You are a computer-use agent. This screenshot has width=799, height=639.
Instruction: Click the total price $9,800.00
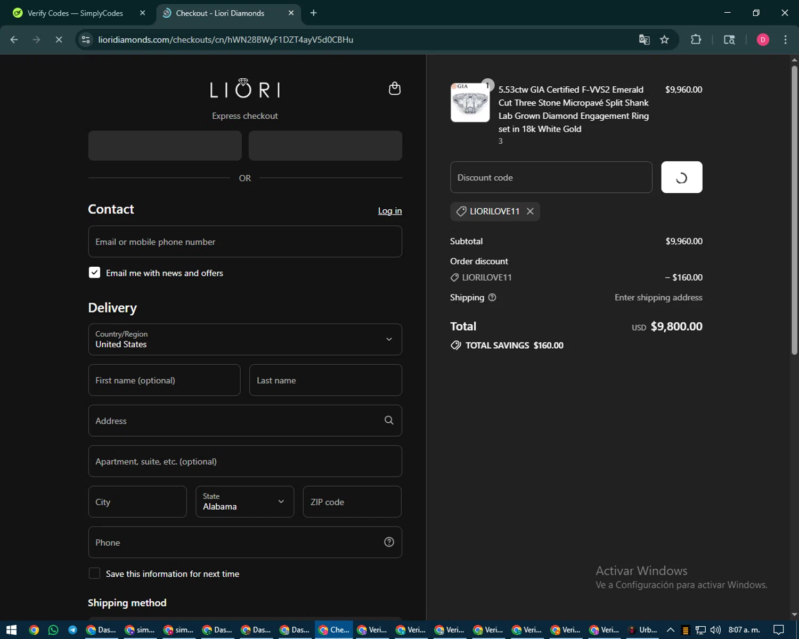[x=676, y=326]
